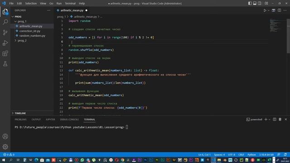
Task: Select interpreter 3.10.4 64-bit
Action: pos(266,154)
